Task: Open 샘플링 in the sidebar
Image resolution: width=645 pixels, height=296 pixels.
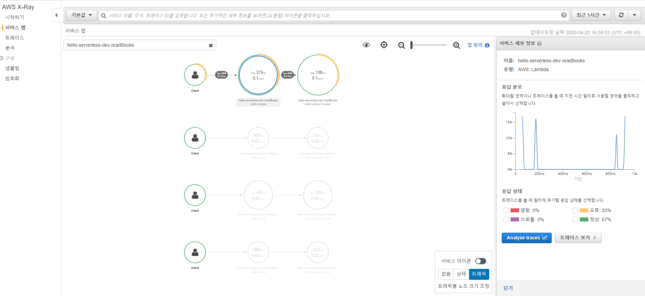Action: pos(12,68)
